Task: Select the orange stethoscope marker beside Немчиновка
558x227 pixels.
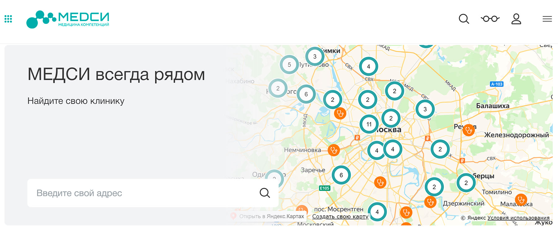Action: pos(334,150)
